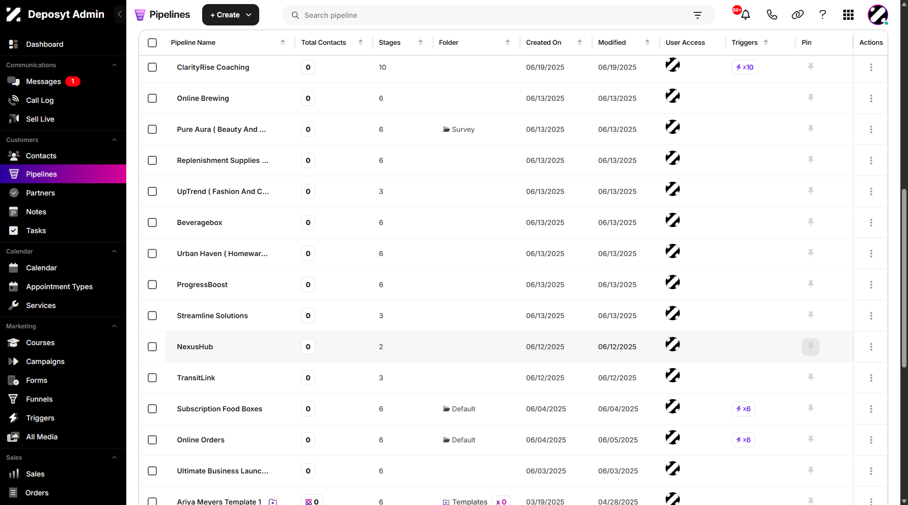Check the ClarityRise Coaching row checkbox
The width and height of the screenshot is (908, 505).
pos(152,67)
